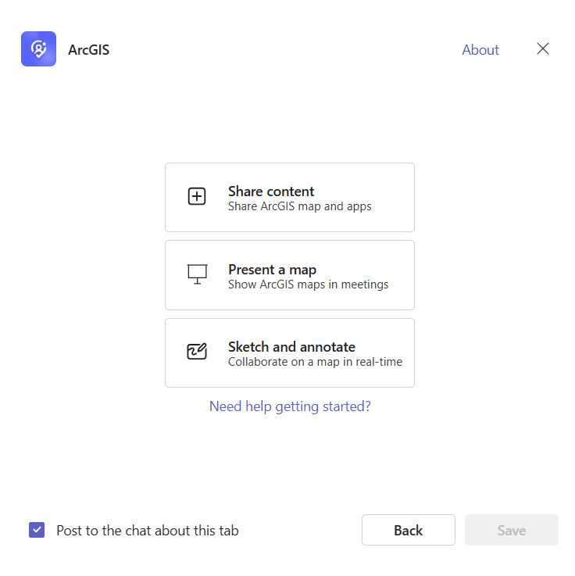
Task: Click the Sketch and annotate pencil icon
Action: point(197,352)
